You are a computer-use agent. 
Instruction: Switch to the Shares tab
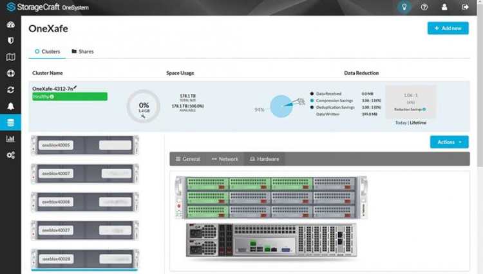point(82,51)
